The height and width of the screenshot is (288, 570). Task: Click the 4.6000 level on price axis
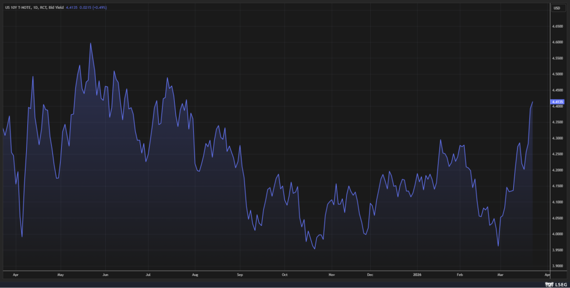click(557, 42)
